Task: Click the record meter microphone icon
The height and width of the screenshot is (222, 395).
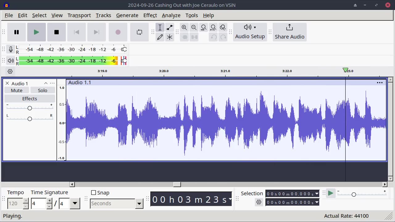Action: tap(11, 49)
